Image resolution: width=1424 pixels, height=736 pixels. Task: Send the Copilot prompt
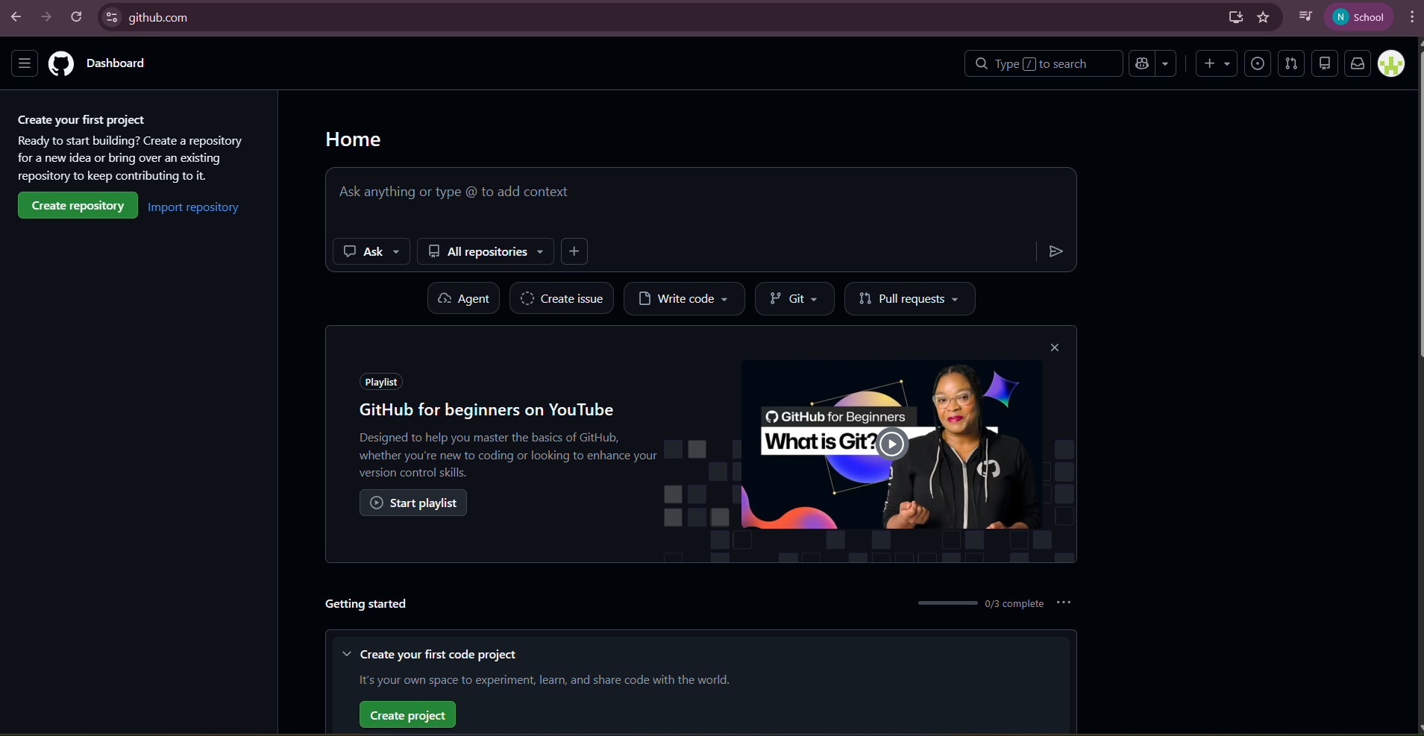[1056, 251]
